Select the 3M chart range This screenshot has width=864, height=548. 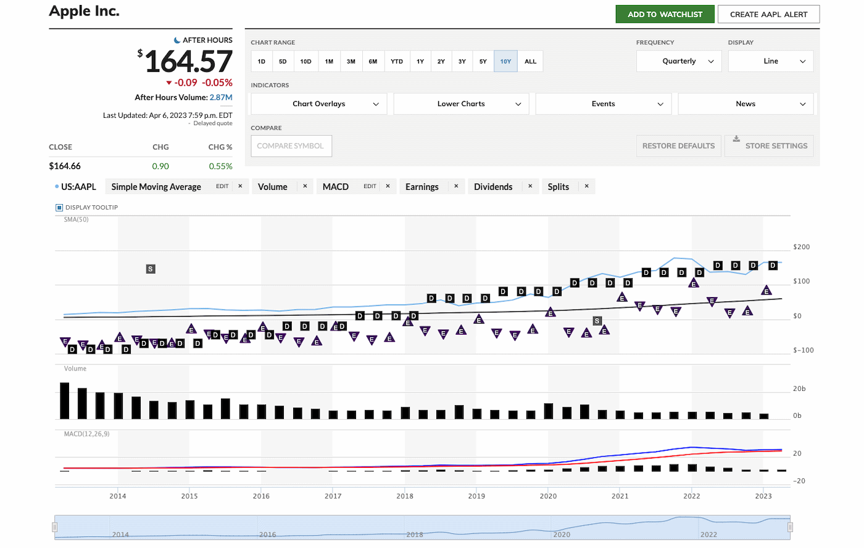(351, 61)
